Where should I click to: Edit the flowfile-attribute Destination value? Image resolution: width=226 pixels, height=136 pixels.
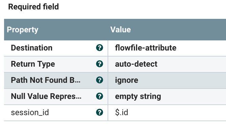(145, 48)
